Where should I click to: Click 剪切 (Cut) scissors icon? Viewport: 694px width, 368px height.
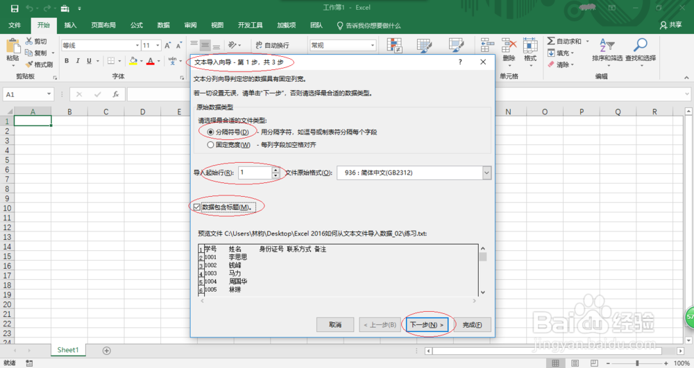[29, 41]
